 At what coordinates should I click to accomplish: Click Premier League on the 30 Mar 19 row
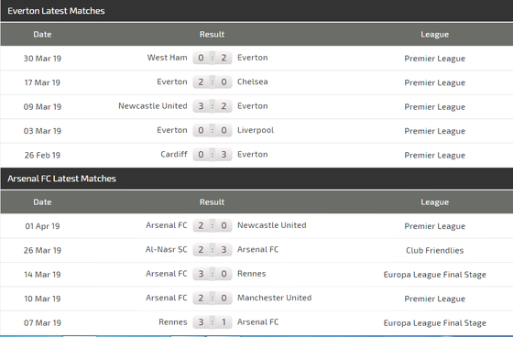pyautogui.click(x=434, y=59)
